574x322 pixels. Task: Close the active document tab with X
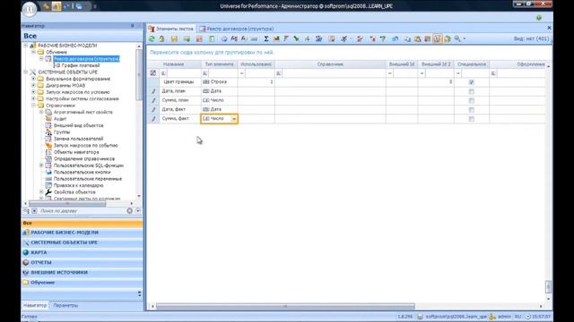point(549,28)
